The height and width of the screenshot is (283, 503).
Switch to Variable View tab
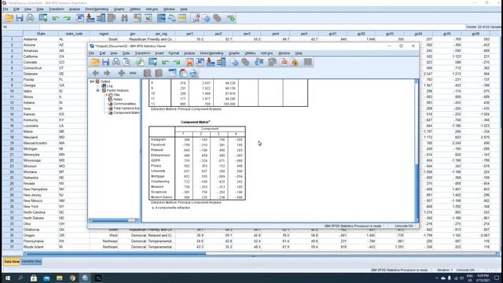coord(31,262)
